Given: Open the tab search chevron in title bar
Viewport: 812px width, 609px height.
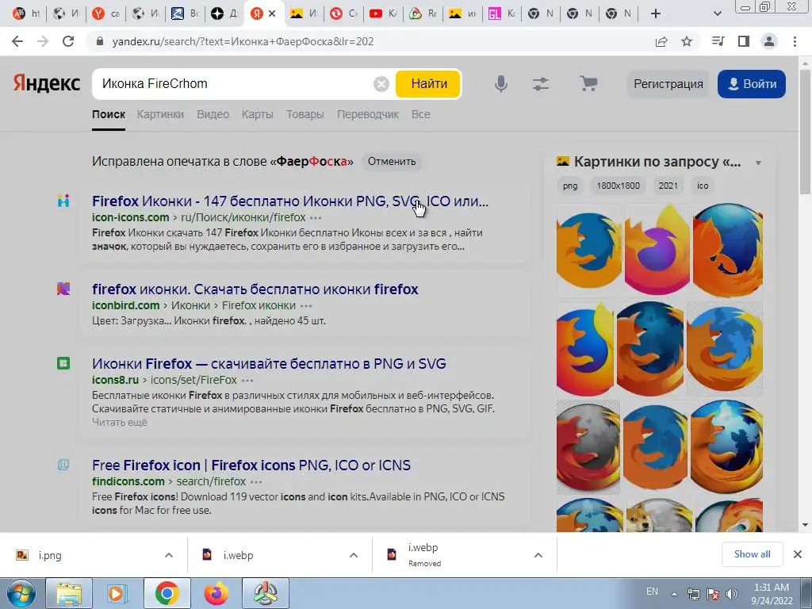Looking at the screenshot, I should 717,13.
